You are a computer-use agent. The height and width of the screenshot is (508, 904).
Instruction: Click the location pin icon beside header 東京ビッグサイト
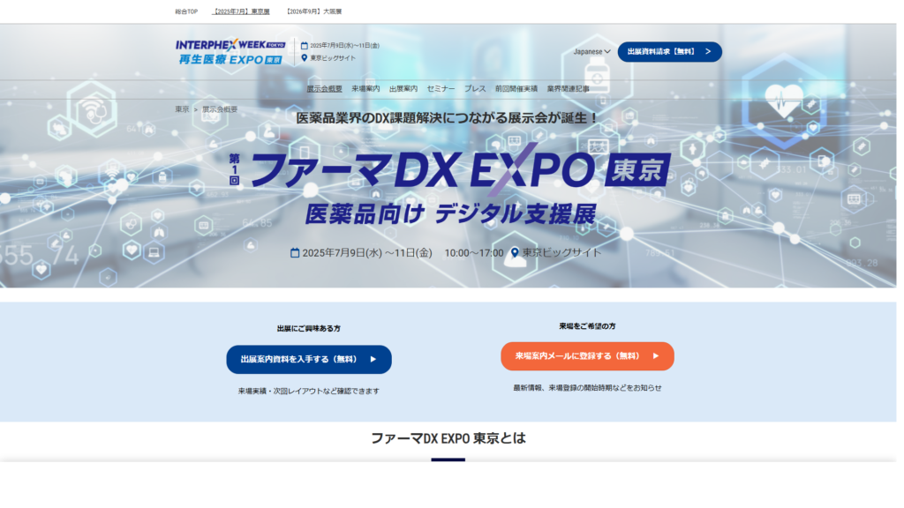[305, 57]
